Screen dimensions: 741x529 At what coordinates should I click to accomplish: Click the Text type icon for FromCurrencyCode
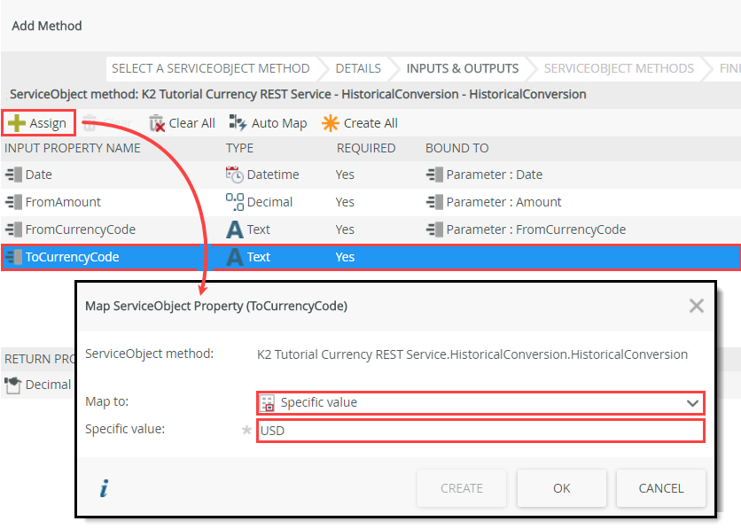click(234, 229)
